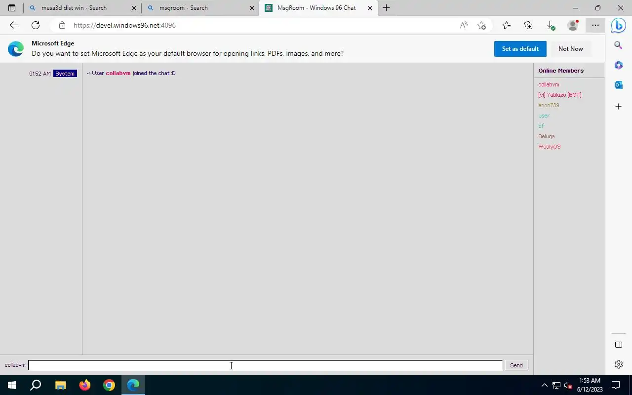Open the Favorites list
The height and width of the screenshot is (395, 632).
point(507,25)
